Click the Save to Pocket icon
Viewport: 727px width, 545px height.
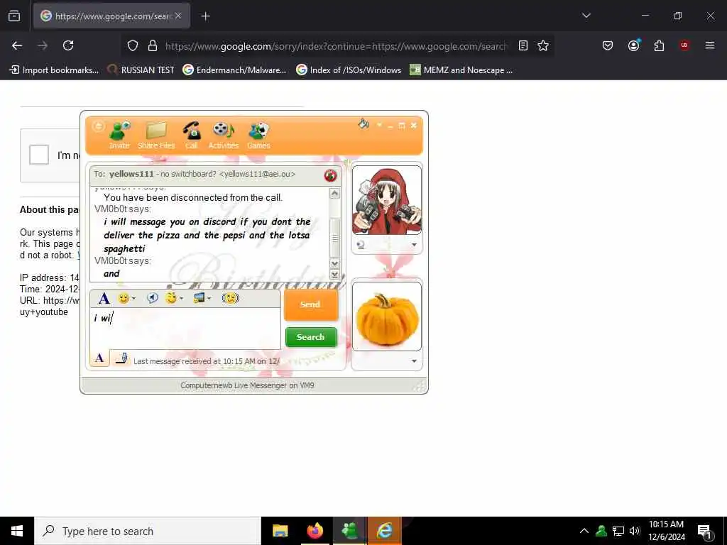coord(608,45)
